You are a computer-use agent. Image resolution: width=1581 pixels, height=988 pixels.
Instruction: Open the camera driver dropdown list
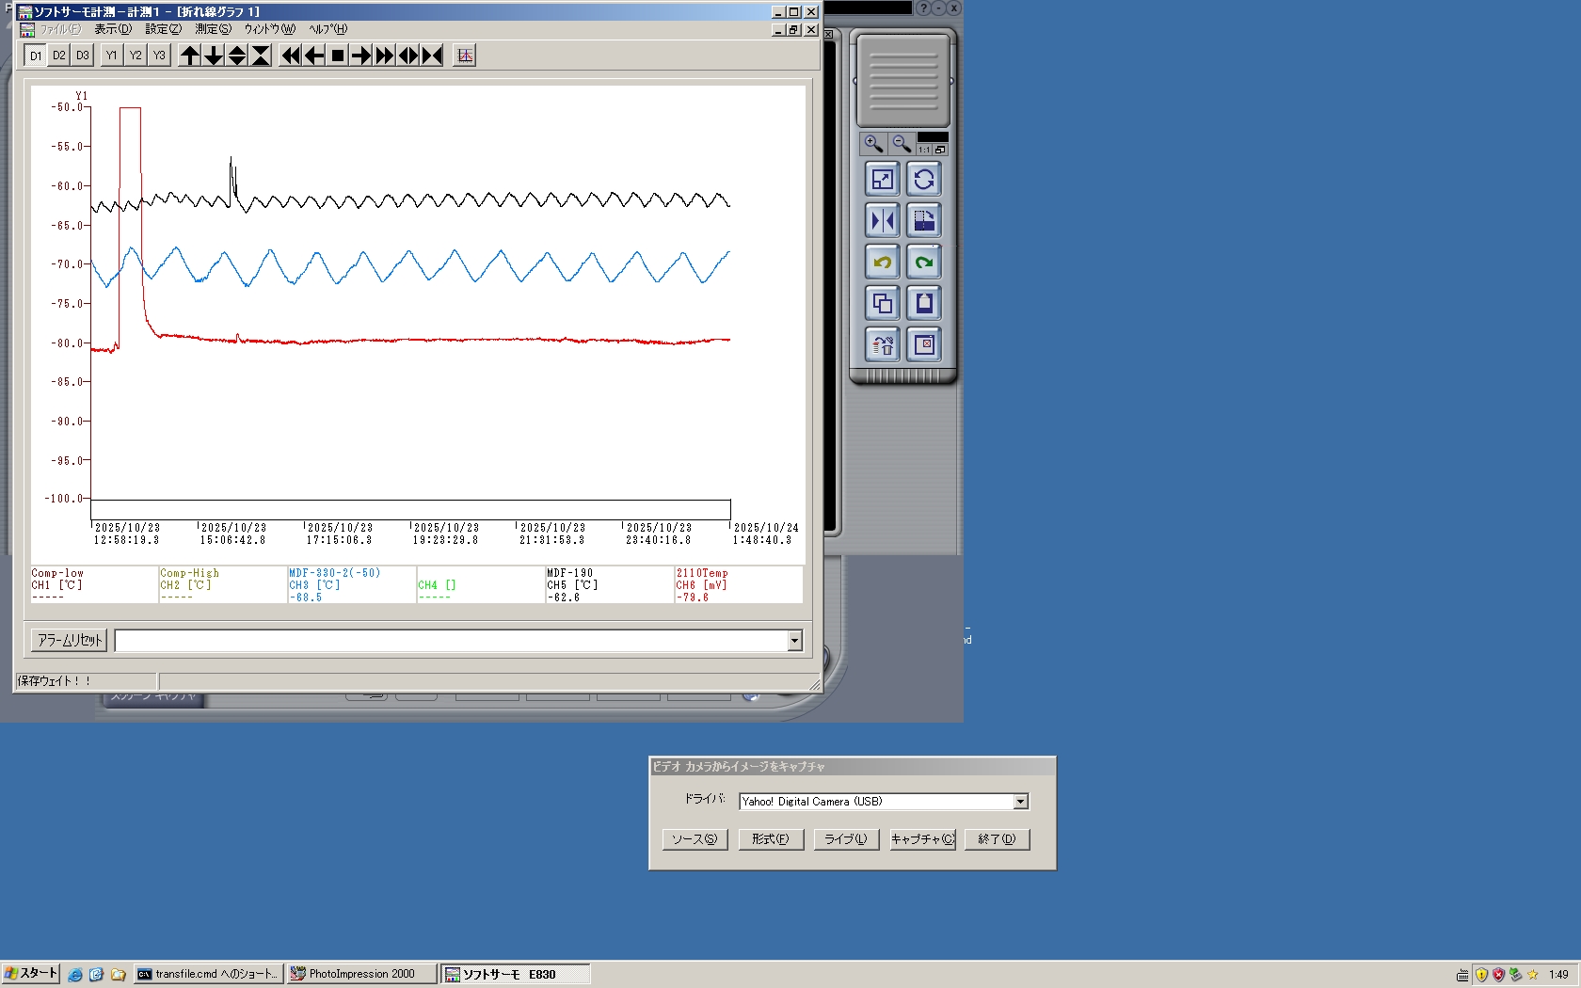pyautogui.click(x=1020, y=802)
